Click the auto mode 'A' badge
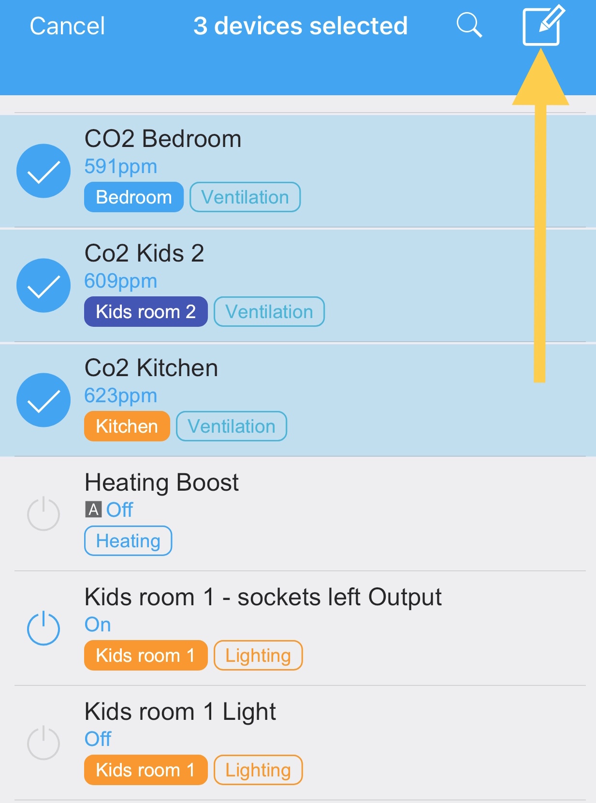Viewport: 596px width, 803px height. [x=93, y=510]
